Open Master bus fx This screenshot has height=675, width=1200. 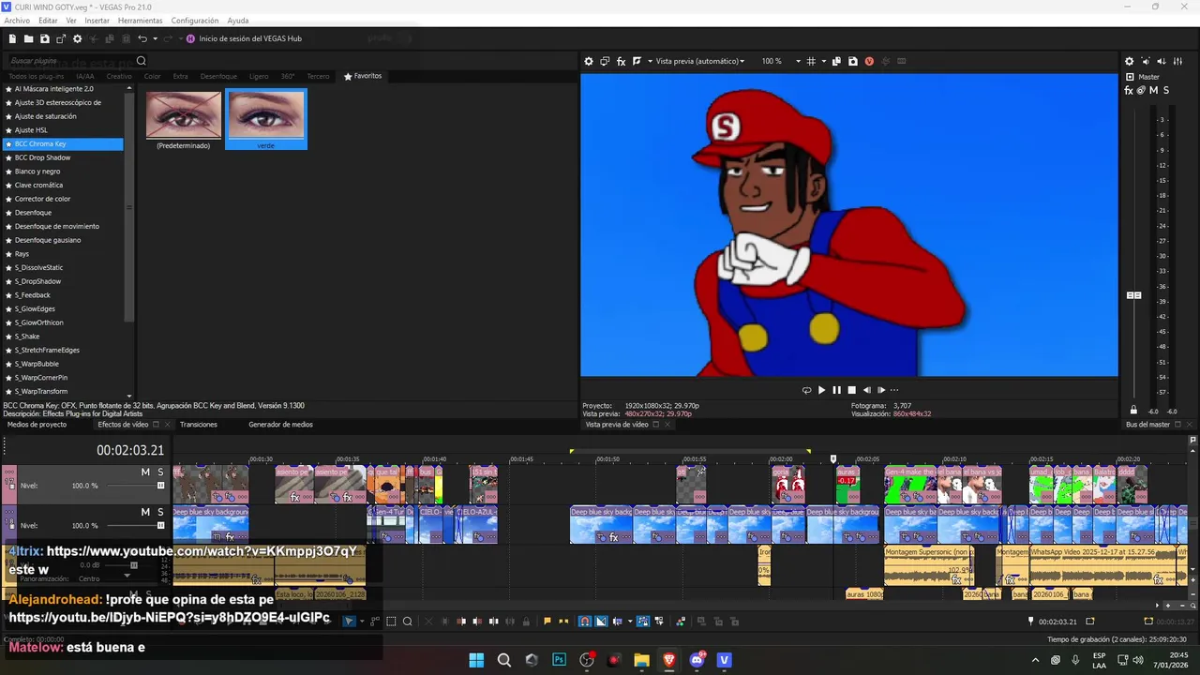click(1129, 90)
